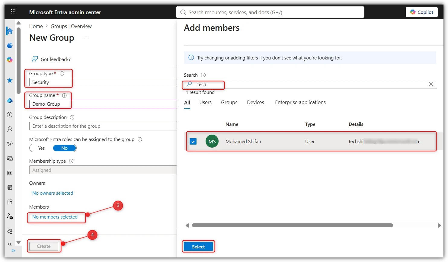
Task: Click the Group description field
Action: [103, 126]
